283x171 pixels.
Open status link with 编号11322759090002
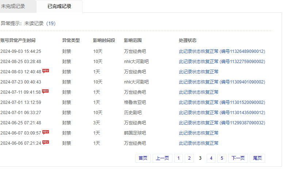[x=222, y=62]
